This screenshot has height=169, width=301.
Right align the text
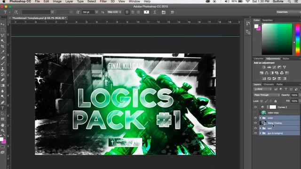[x=138, y=12]
